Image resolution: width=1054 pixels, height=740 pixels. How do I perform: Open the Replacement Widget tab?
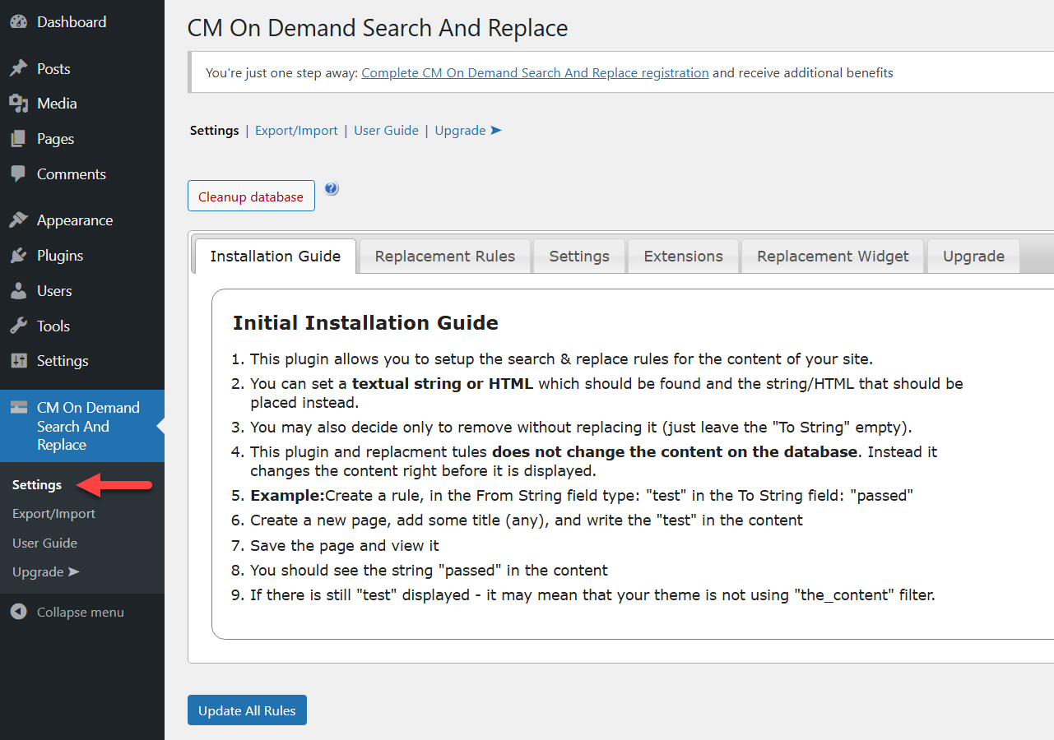coord(833,256)
